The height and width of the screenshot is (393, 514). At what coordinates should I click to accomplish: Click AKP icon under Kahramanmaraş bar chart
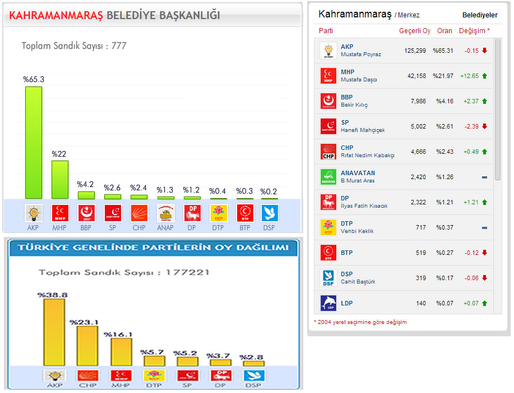pos(34,213)
